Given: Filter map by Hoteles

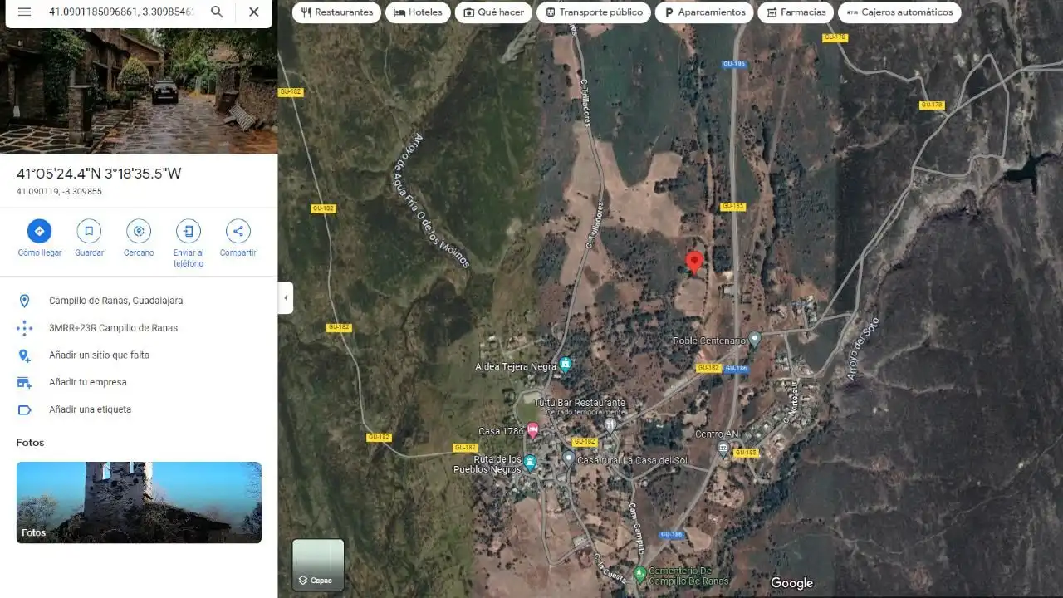Looking at the screenshot, I should [x=418, y=12].
